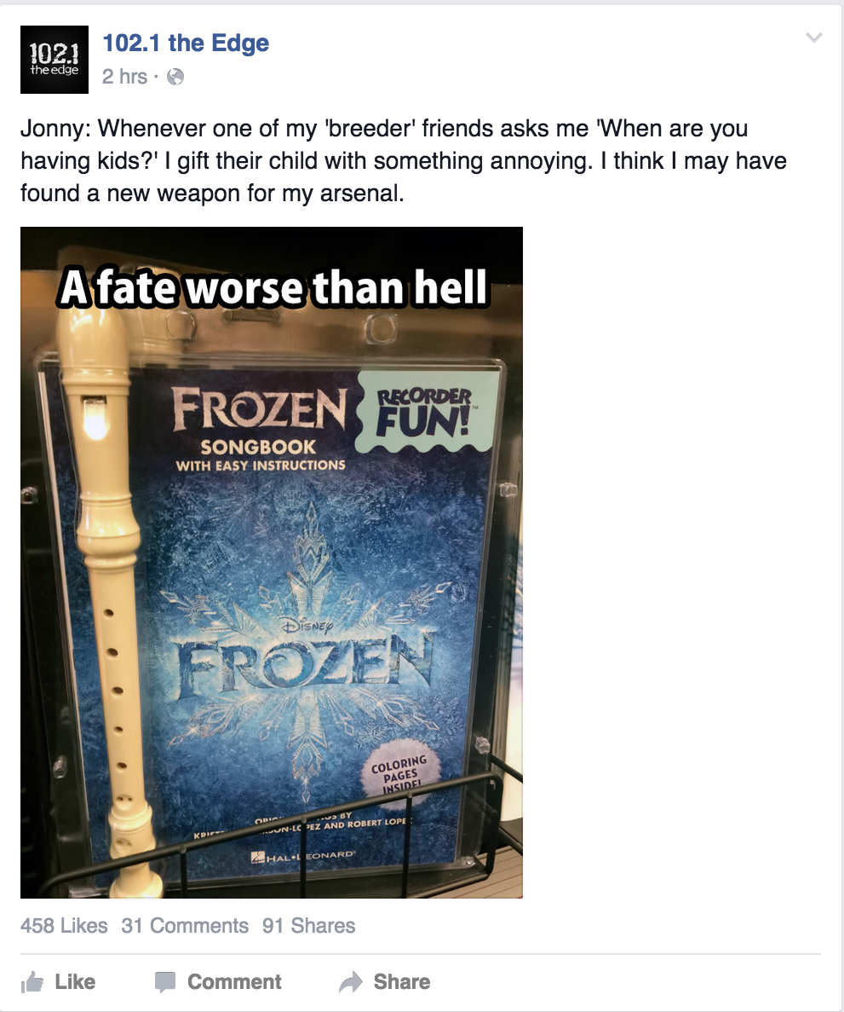Click the speech bubble Comment icon

point(165,982)
